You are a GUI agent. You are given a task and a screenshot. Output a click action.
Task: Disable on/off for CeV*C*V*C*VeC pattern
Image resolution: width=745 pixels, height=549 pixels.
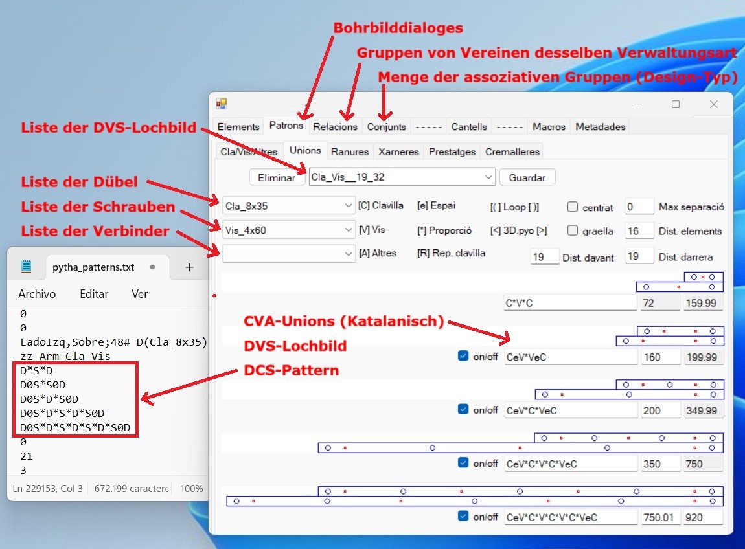click(x=463, y=462)
